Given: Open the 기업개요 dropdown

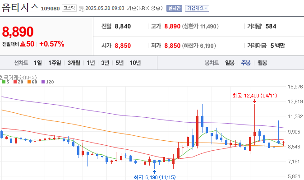Looking at the screenshot, I should coord(197,8).
